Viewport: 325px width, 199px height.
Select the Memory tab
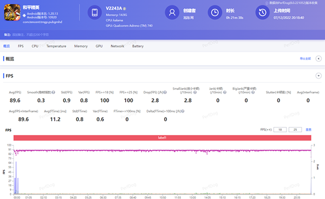click(81, 46)
